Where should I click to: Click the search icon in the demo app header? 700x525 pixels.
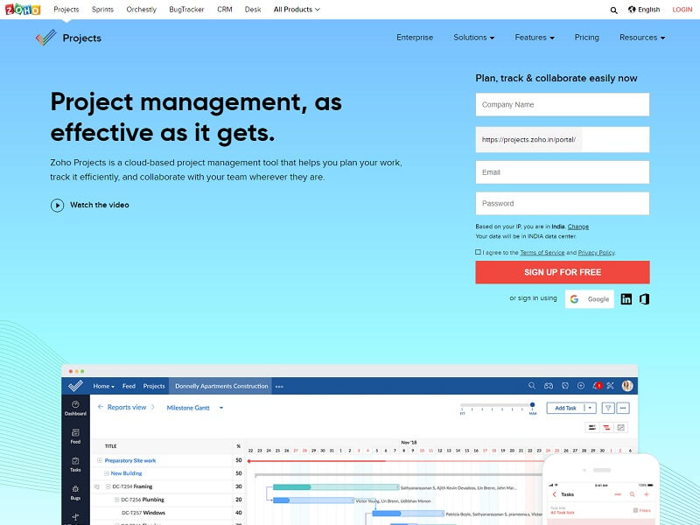532,386
